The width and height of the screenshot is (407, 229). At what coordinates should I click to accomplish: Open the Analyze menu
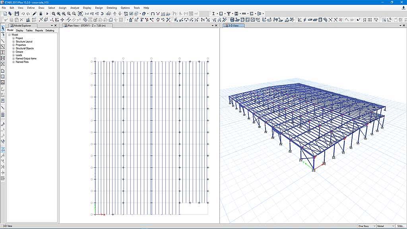[74, 8]
